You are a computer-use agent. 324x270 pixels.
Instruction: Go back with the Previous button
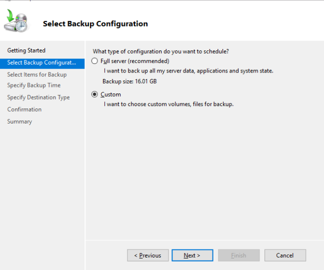(148, 255)
